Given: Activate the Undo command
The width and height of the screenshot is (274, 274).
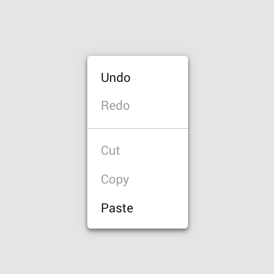Looking at the screenshot, I should pyautogui.click(x=116, y=78).
